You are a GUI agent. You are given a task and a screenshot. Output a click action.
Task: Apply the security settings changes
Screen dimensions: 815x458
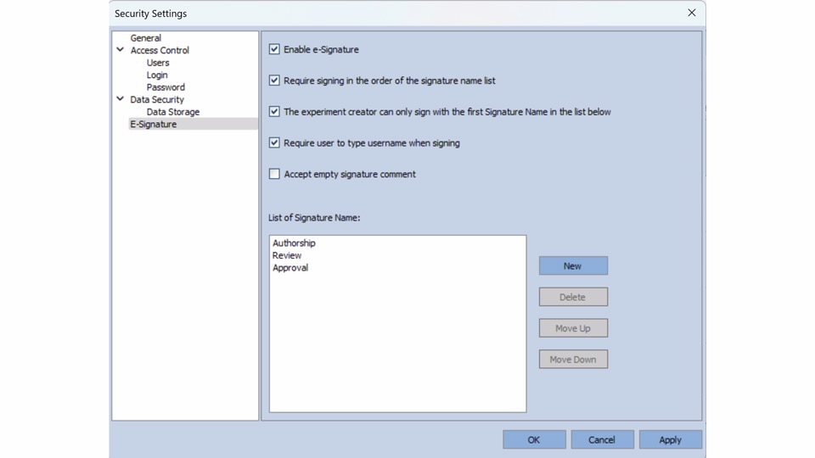coord(670,439)
